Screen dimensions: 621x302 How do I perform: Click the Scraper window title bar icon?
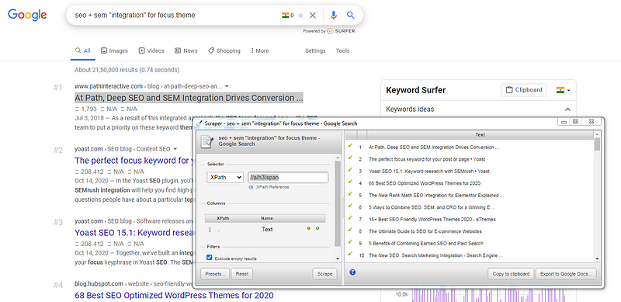click(x=199, y=123)
